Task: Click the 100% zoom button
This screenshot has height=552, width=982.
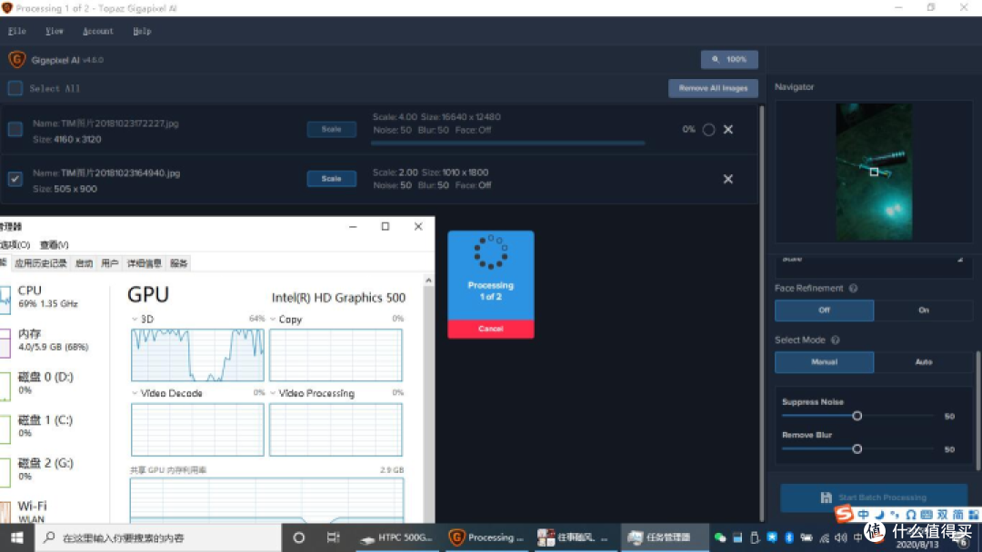Action: pos(729,59)
